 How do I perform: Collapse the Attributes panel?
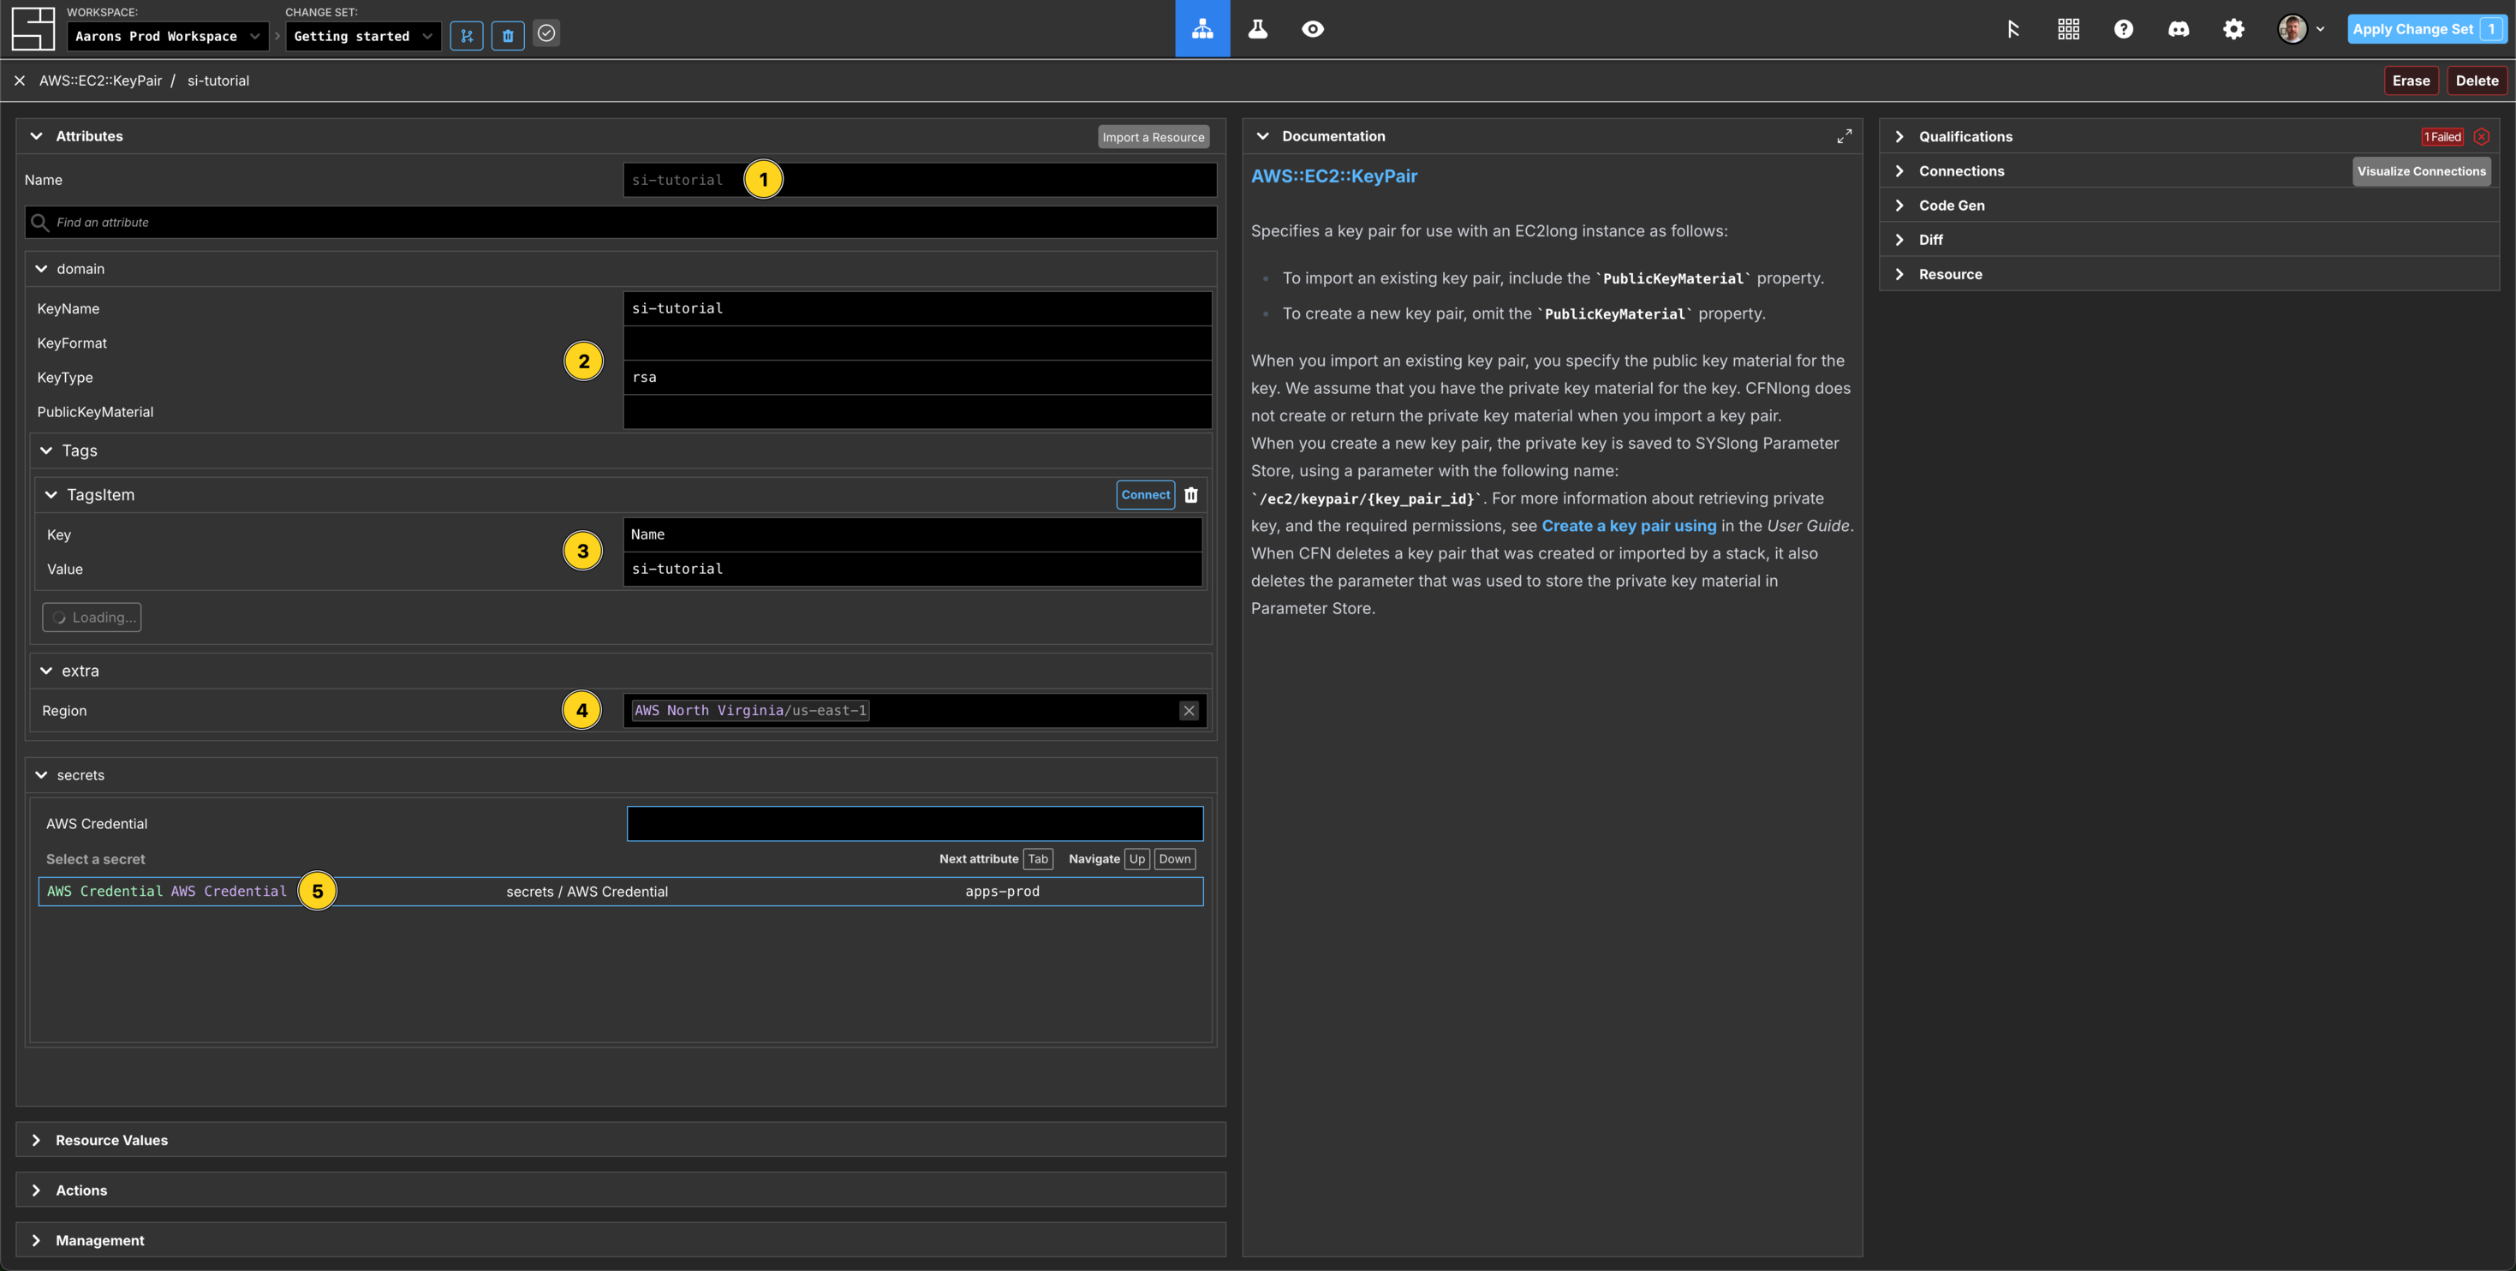(36, 136)
